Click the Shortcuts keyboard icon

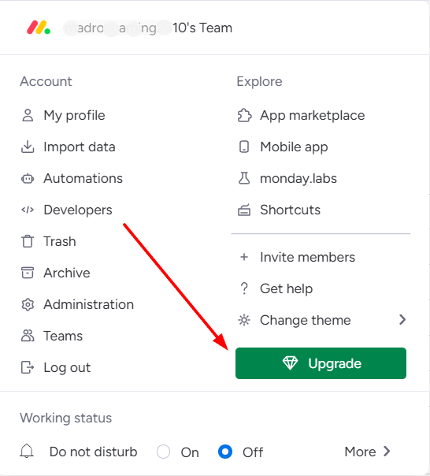[244, 210]
